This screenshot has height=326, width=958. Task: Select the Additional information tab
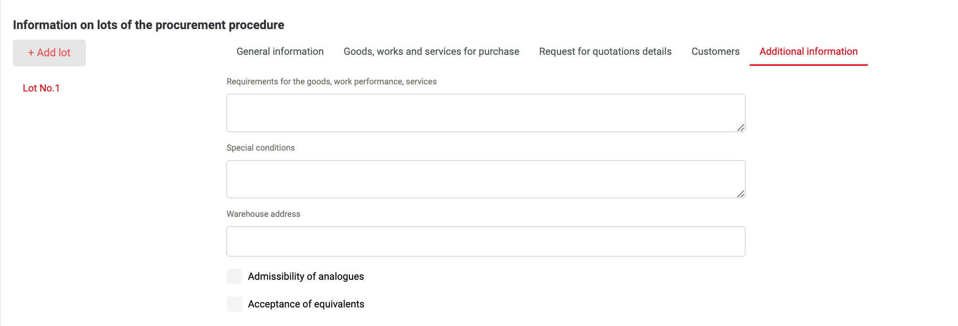pyautogui.click(x=808, y=51)
